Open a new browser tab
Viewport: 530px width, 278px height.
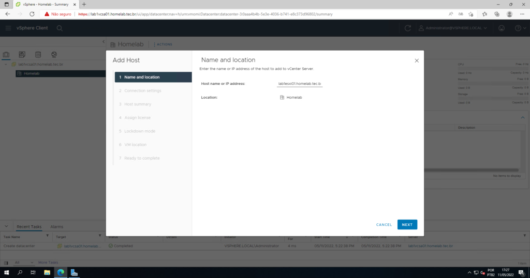tap(84, 4)
